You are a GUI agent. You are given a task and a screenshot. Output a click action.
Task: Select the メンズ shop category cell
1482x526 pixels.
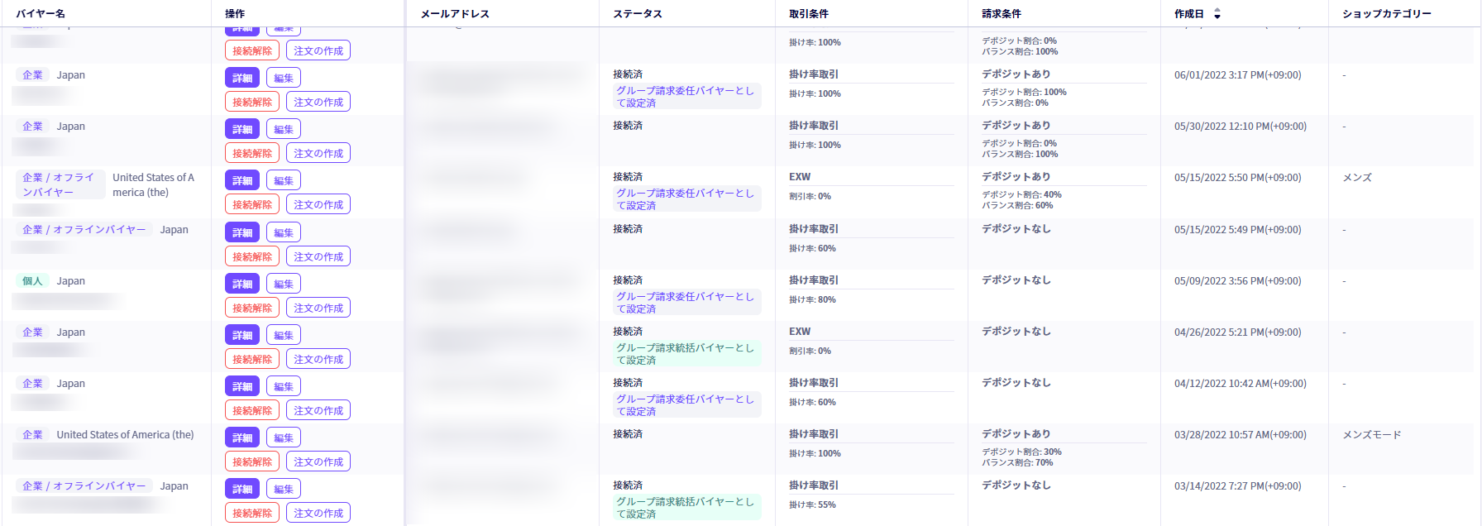coord(1357,178)
